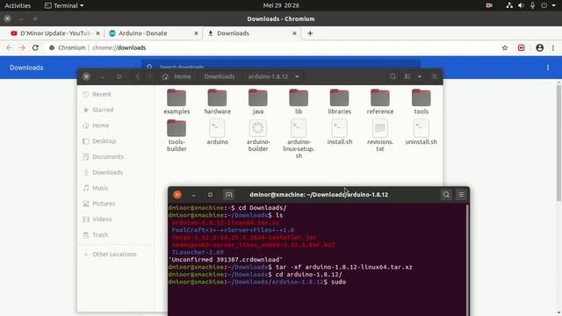The height and width of the screenshot is (316, 562).
Task: Click the red extension icon in Chromium
Action: coord(521,47)
